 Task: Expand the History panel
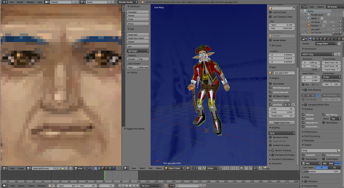[x=129, y=73]
